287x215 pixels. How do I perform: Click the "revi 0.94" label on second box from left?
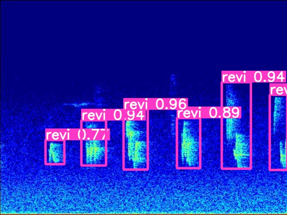point(113,115)
